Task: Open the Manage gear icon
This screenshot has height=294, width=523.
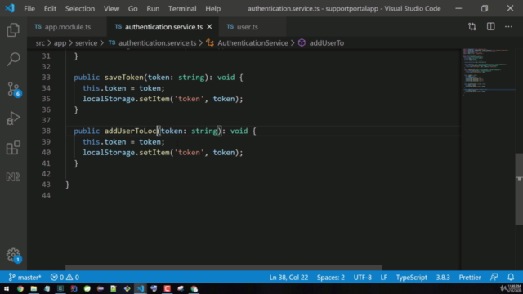Action: [x=13, y=255]
